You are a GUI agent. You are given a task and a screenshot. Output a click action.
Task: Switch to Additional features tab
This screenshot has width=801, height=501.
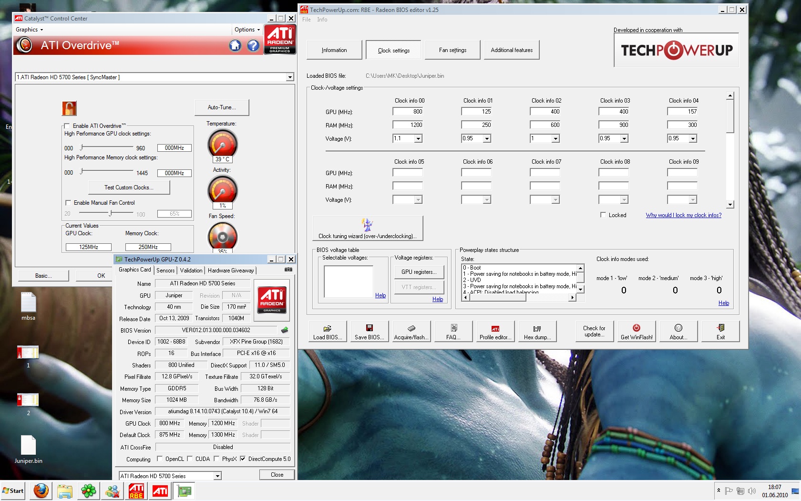[512, 50]
